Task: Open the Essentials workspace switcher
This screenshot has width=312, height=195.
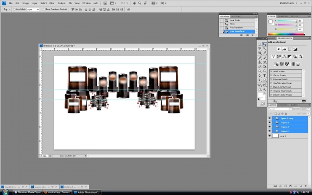Action: [288, 3]
